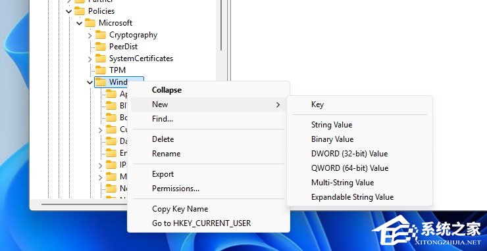Click the tree pane horizontal scrollbar
The image size is (487, 251).
pyautogui.click(x=84, y=204)
